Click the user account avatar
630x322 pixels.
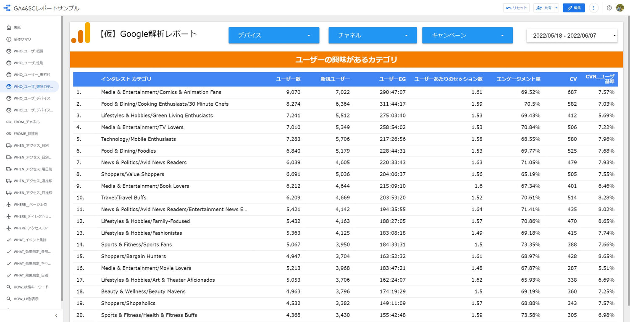pos(620,8)
